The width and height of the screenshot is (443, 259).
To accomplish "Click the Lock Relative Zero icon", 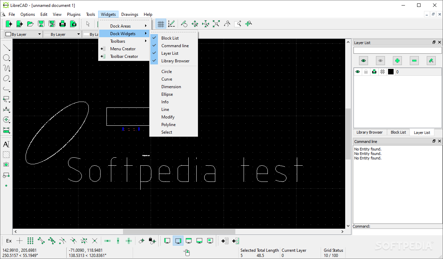I will tap(152, 241).
